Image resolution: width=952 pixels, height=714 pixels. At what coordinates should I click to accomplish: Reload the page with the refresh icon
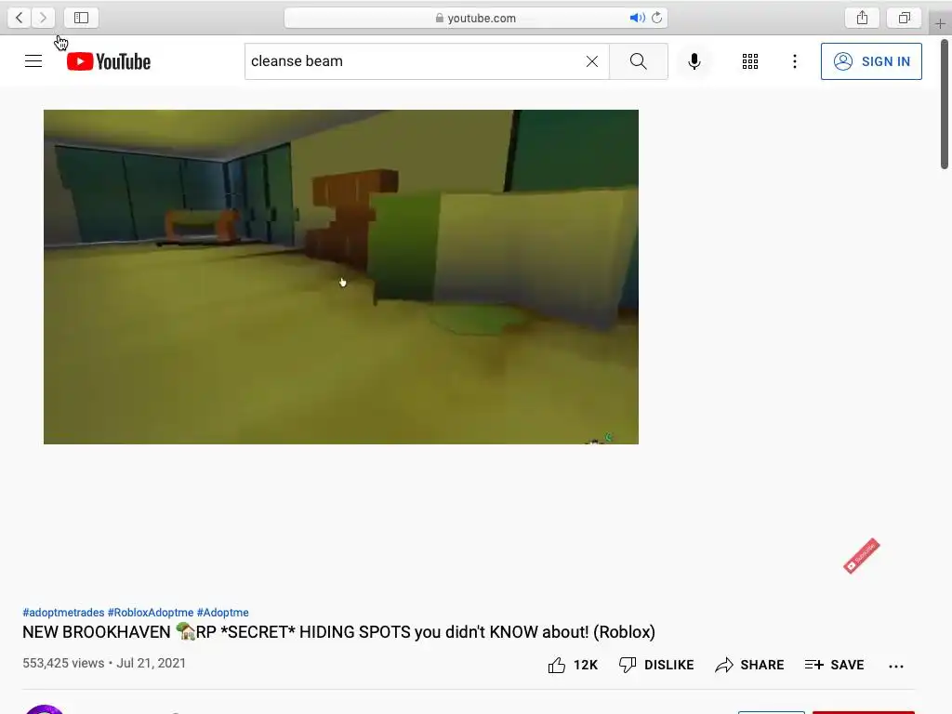pos(657,18)
